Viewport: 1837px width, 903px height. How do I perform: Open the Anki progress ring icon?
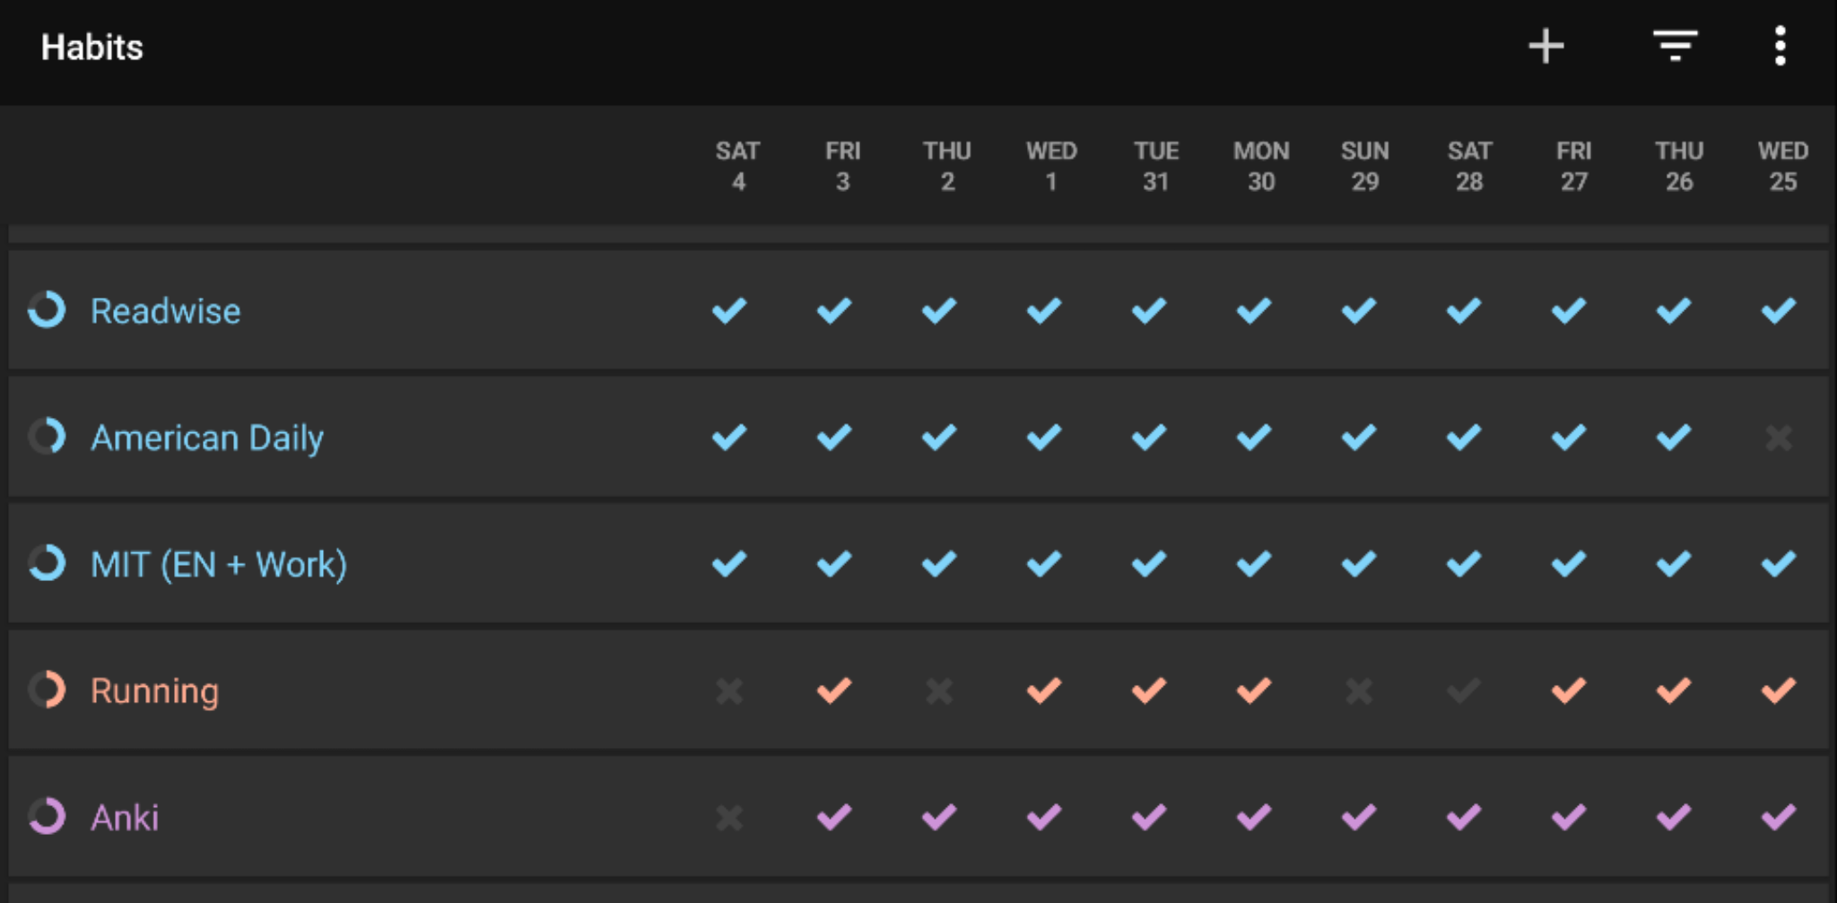point(47,817)
